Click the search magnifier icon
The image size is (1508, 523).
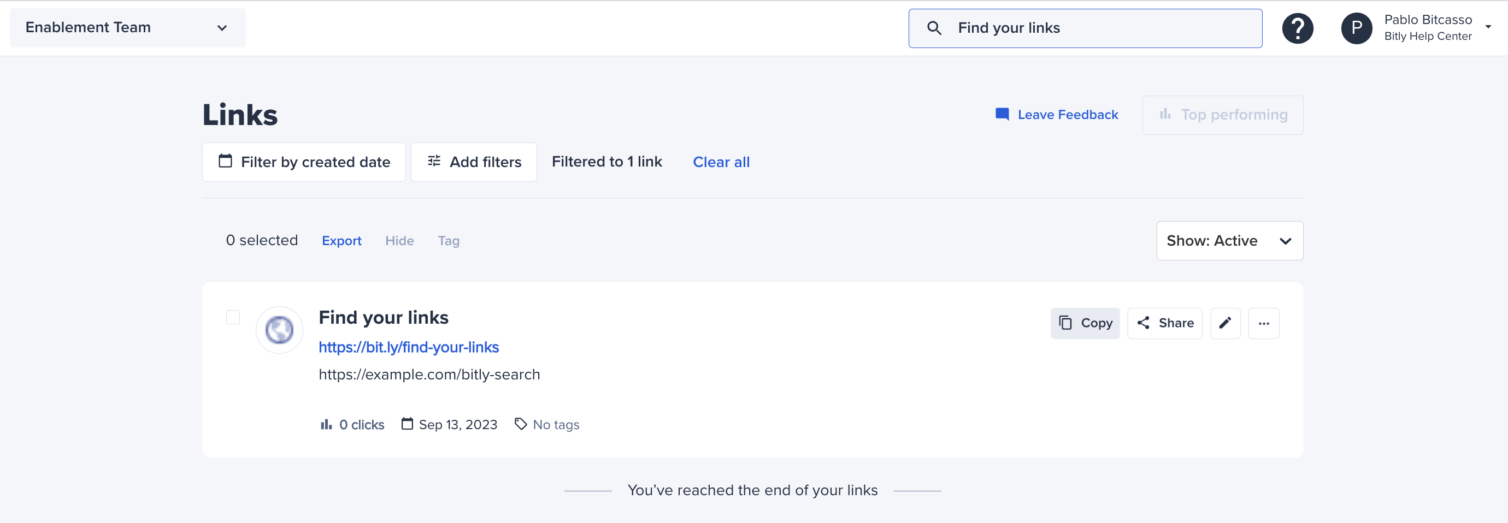click(x=934, y=27)
